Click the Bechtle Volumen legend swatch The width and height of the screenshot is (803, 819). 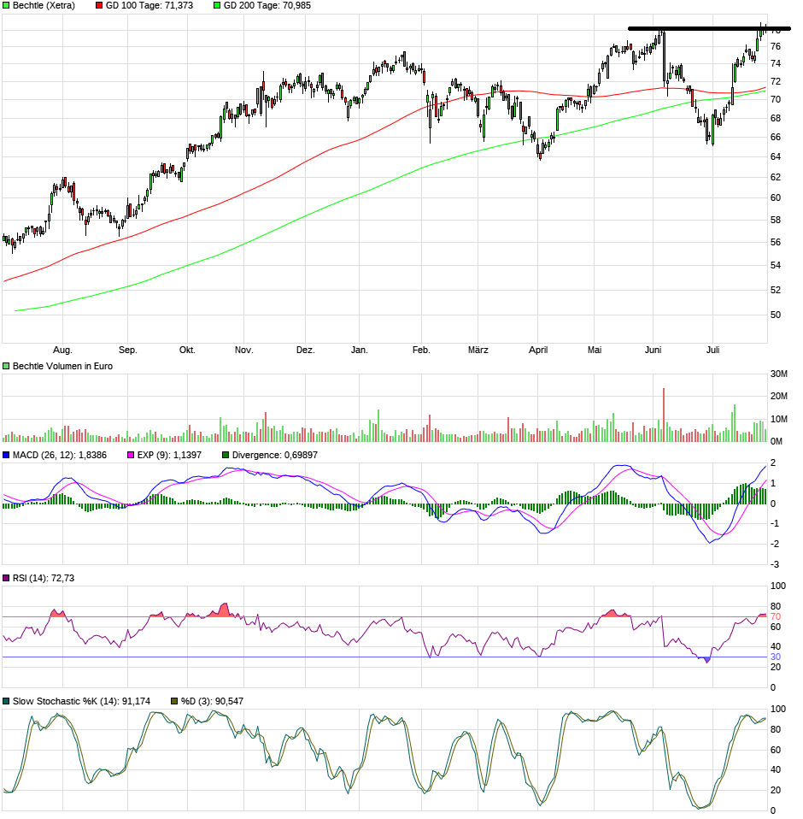[7, 366]
